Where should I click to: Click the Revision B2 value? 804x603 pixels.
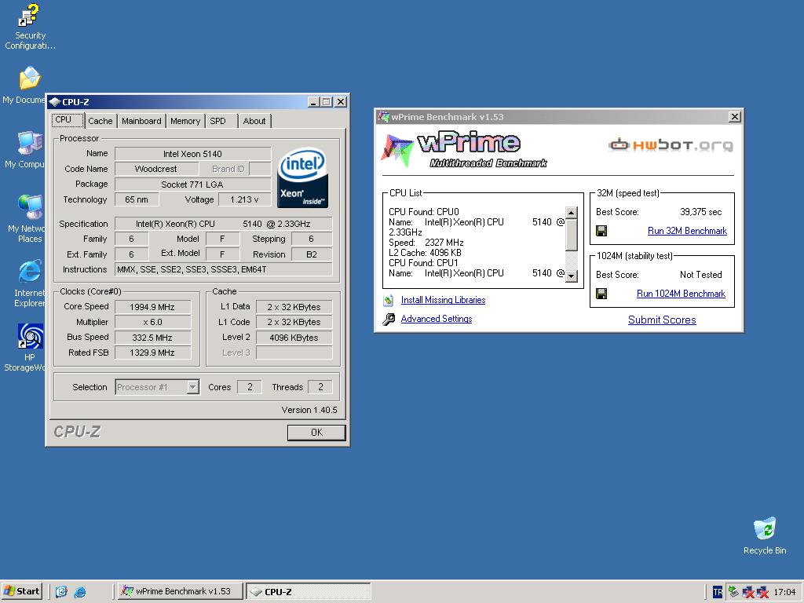tap(312, 254)
